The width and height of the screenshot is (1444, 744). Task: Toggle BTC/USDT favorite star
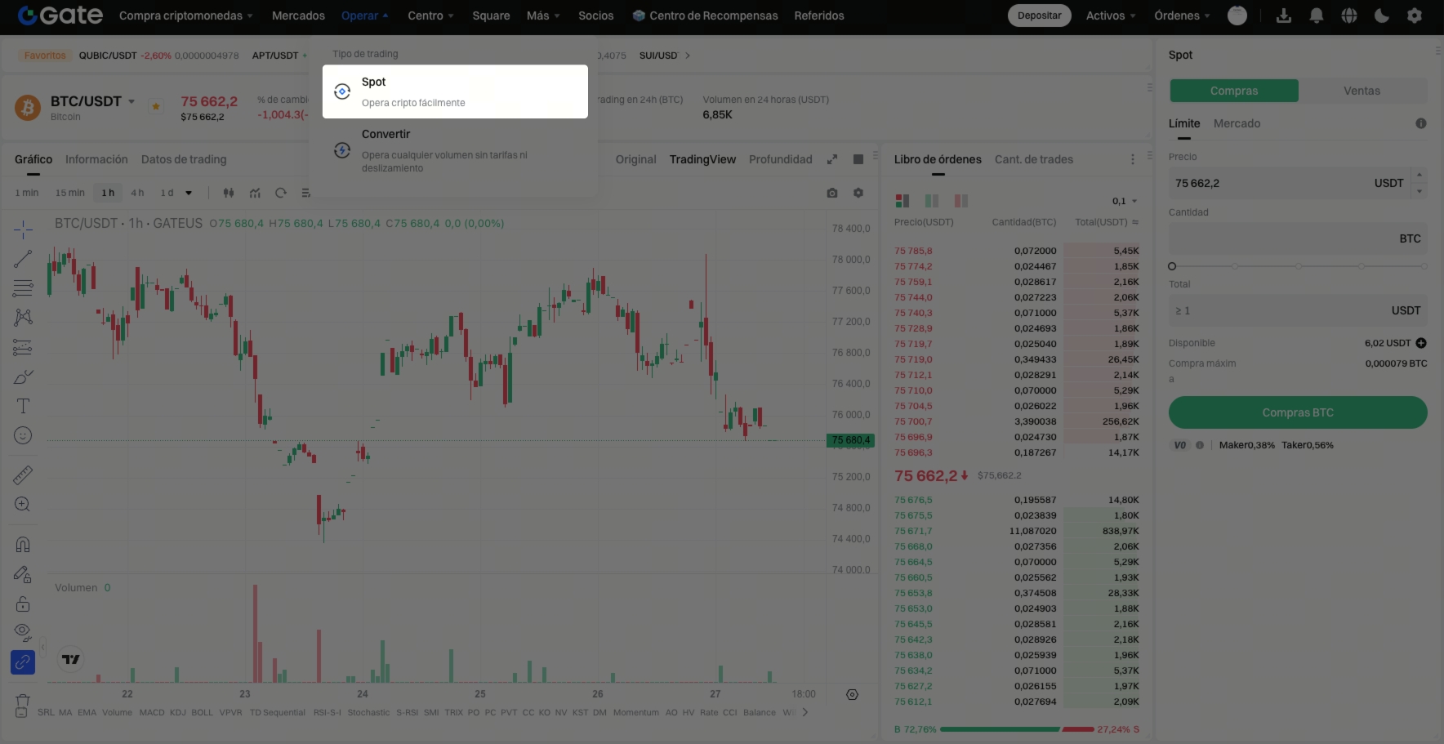(156, 106)
